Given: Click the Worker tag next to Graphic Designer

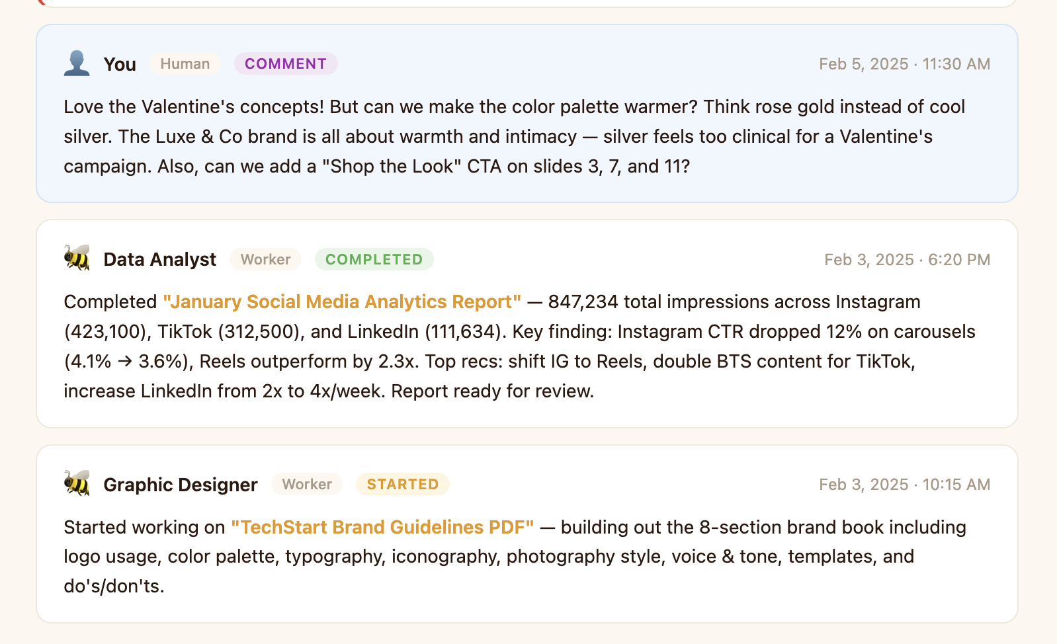Looking at the screenshot, I should [x=307, y=484].
